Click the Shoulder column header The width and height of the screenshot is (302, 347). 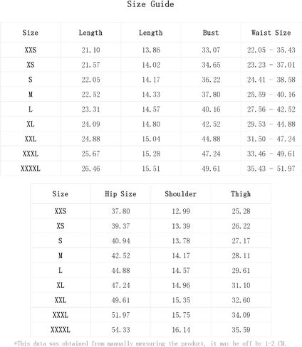pos(181,194)
